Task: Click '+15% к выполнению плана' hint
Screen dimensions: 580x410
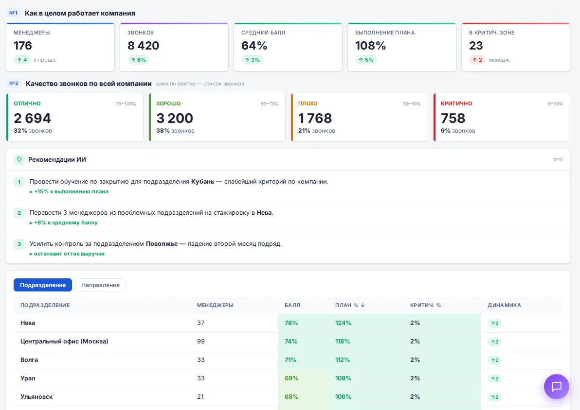Action: coord(69,191)
